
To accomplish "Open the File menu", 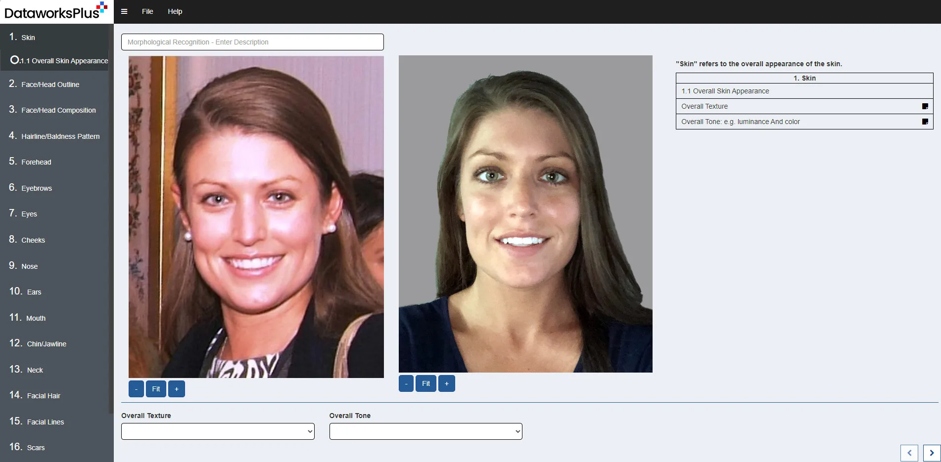I will (x=147, y=11).
